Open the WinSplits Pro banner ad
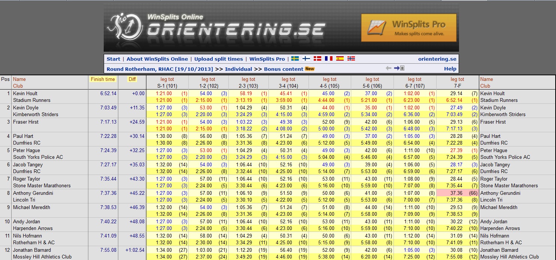This screenshot has width=556, height=260. [x=408, y=28]
